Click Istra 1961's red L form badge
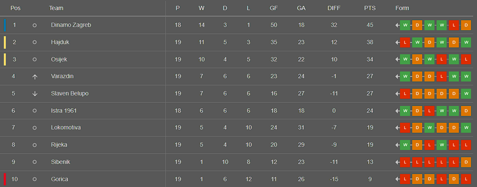Screen dimensions: 477x187 pos(429,111)
